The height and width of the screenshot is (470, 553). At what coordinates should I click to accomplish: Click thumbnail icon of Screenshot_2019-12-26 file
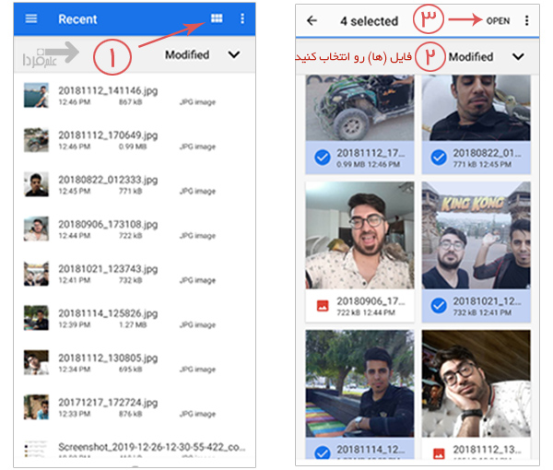pos(36,451)
